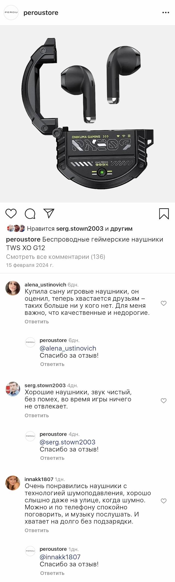Open the PEROU profile avatar in header
Image resolution: width=175 pixels, height=582 pixels.
pyautogui.click(x=11, y=13)
